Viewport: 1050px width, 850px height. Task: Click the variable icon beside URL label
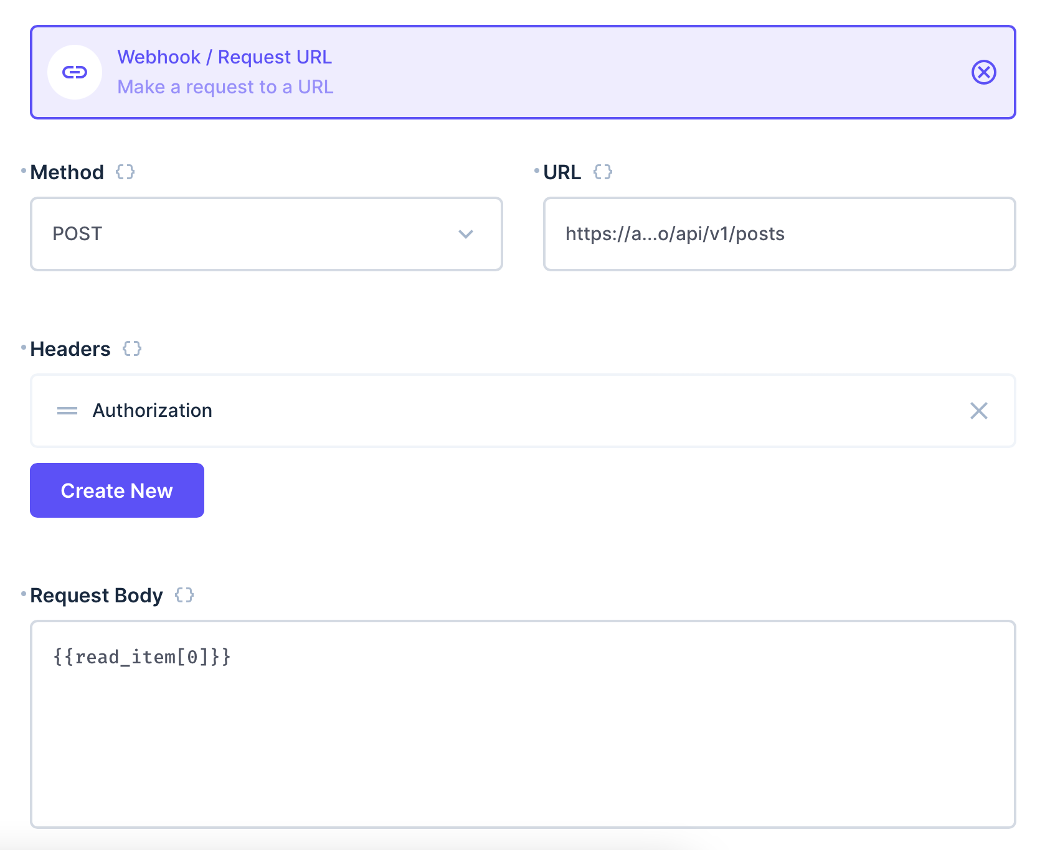[x=603, y=172]
